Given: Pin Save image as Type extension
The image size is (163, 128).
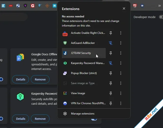Looking at the screenshot, I should pos(111,83).
